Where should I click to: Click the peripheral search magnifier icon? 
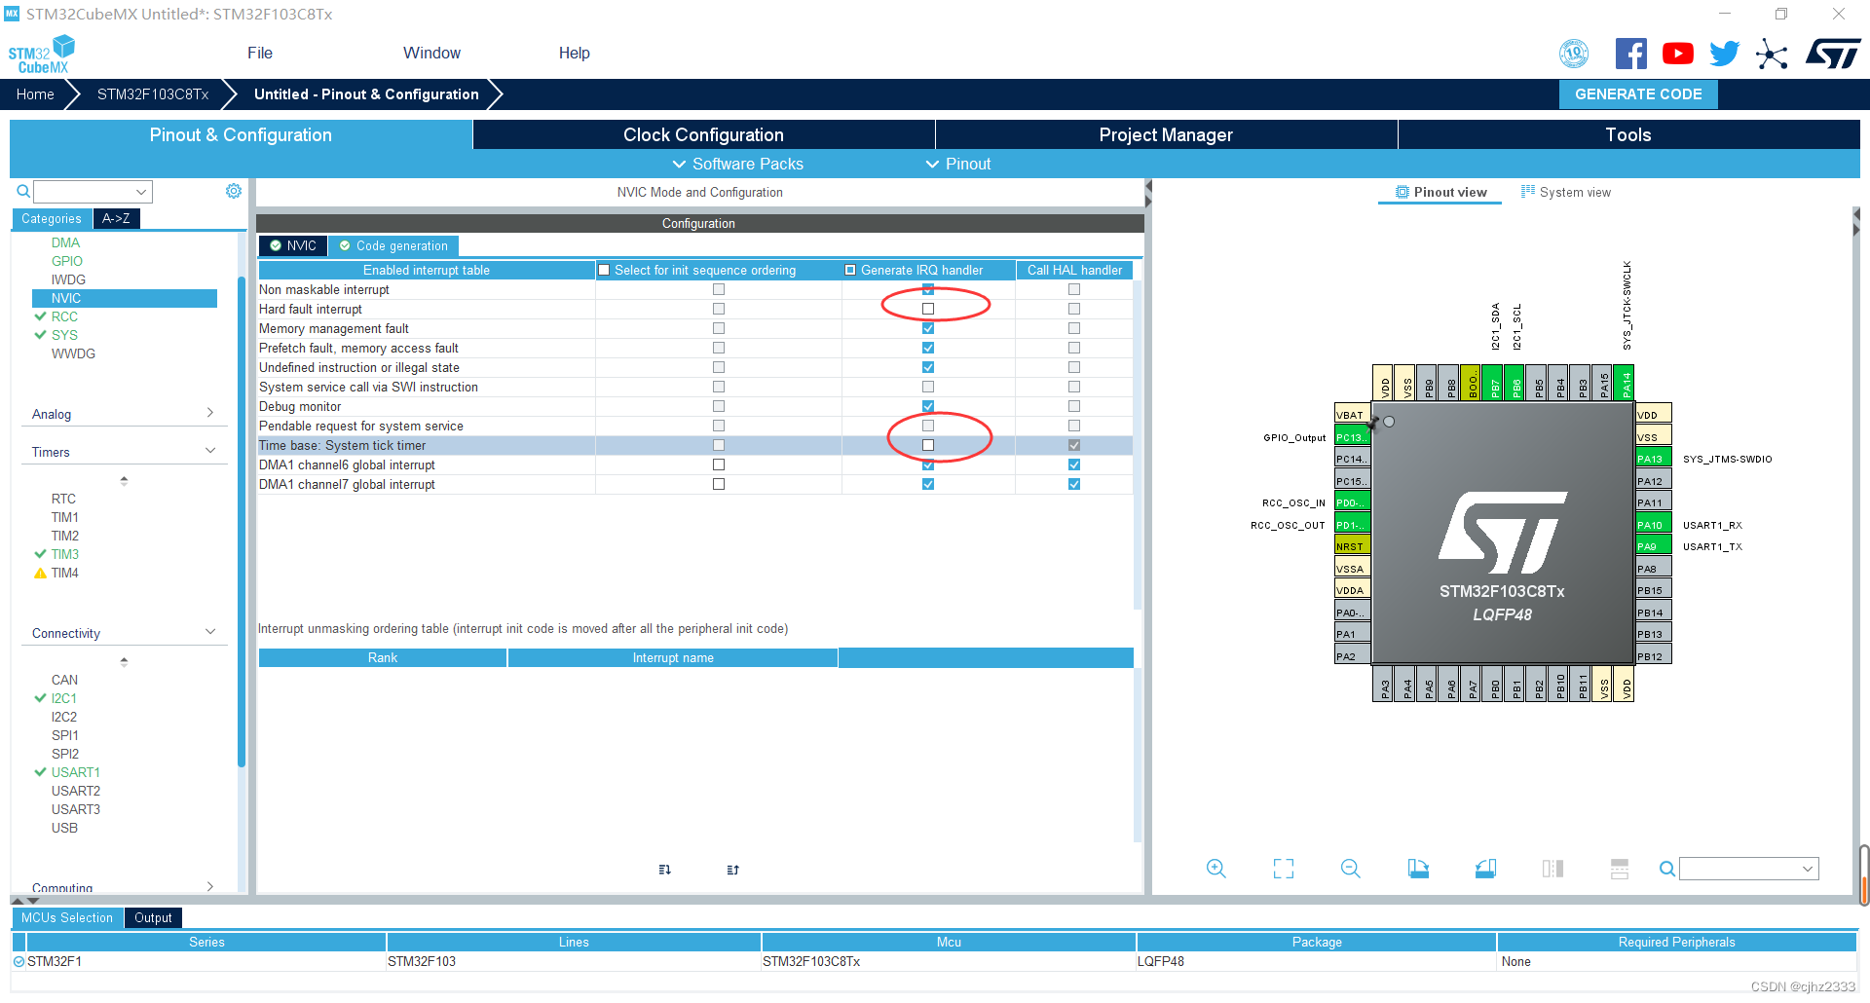[22, 192]
